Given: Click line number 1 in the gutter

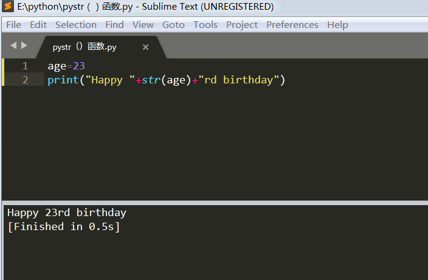Looking at the screenshot, I should pyautogui.click(x=25, y=66).
